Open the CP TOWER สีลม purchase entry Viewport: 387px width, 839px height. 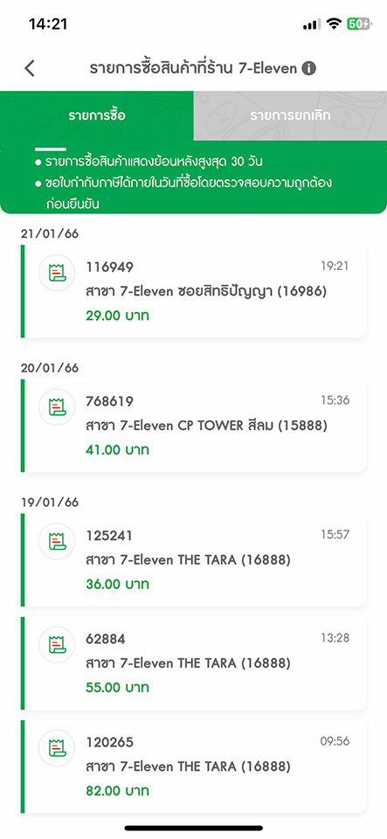point(194,426)
